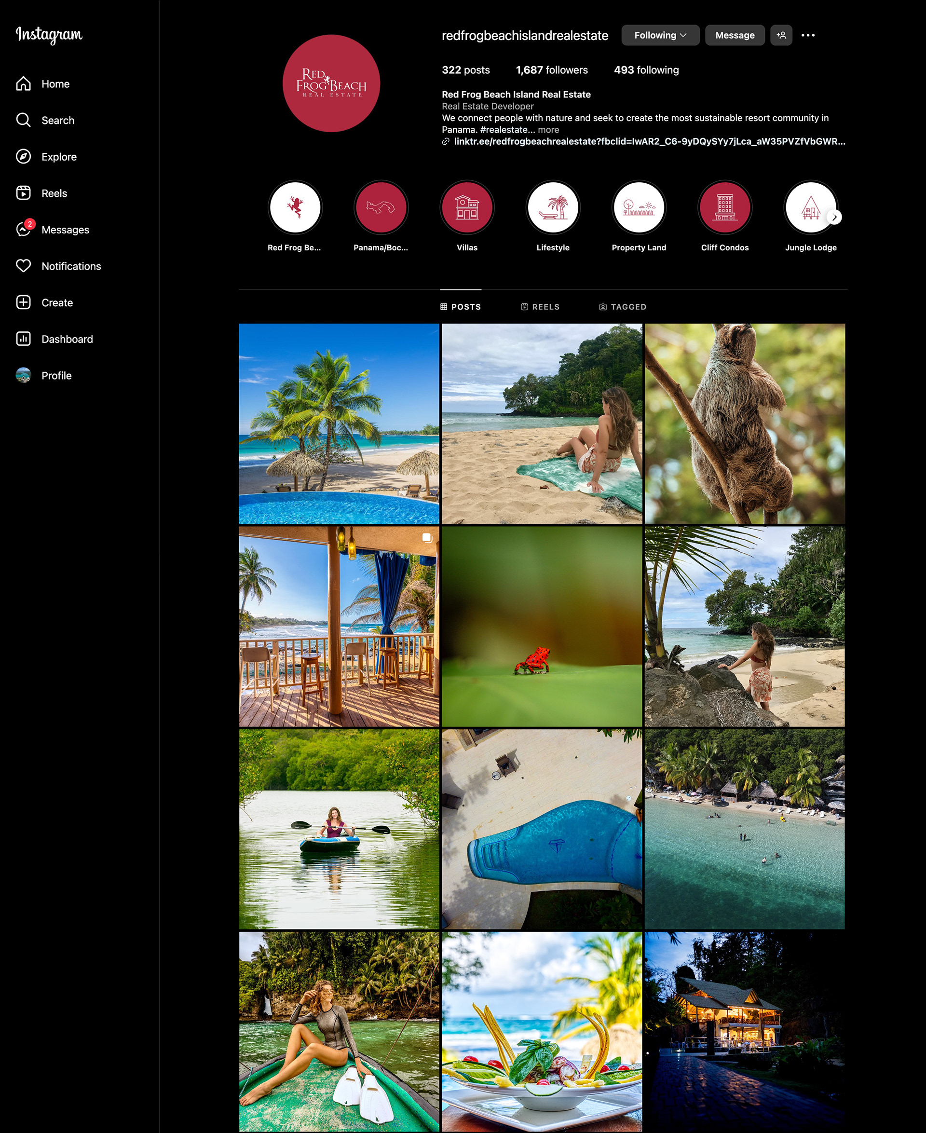The width and height of the screenshot is (926, 1133).
Task: Click the Create plus icon
Action: 24,302
